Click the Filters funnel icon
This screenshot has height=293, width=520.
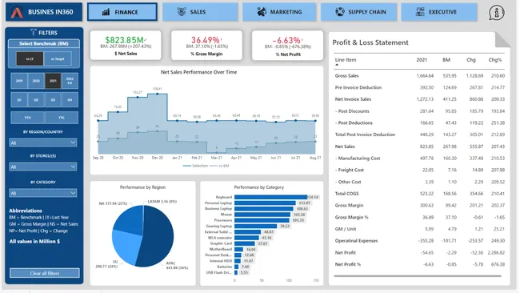(x=33, y=32)
